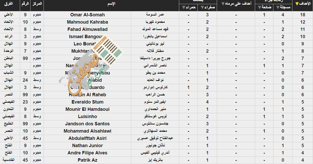Select Arabic name منير الحمداوي
The image size is (313, 164).
155,109
